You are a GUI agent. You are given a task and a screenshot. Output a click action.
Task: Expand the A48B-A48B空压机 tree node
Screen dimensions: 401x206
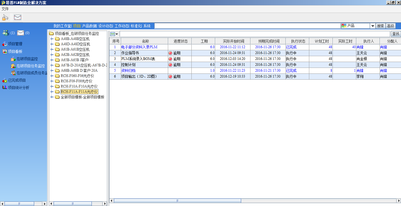point(52,39)
